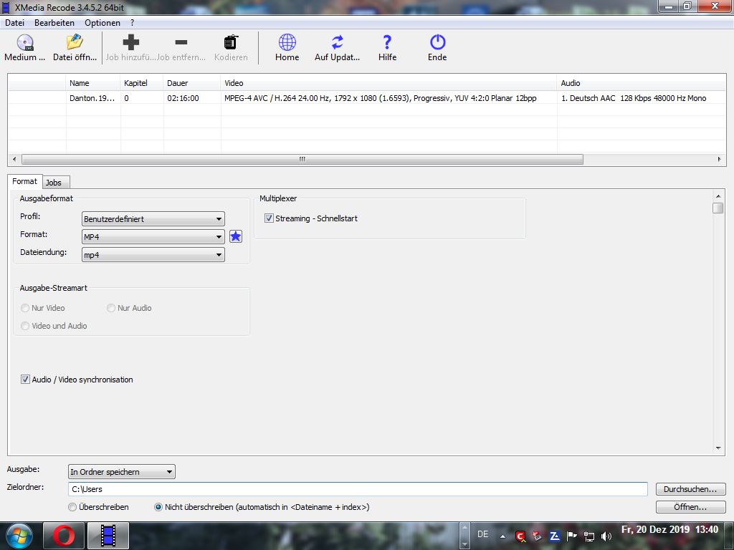This screenshot has height=550, width=734.
Task: Open the Ausgabe dropdown In Ordner speichern
Action: point(122,471)
